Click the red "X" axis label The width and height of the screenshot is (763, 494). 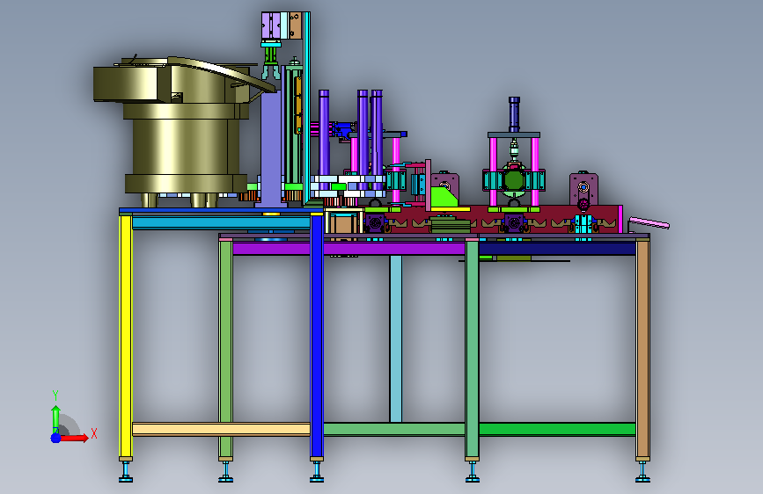pos(94,433)
